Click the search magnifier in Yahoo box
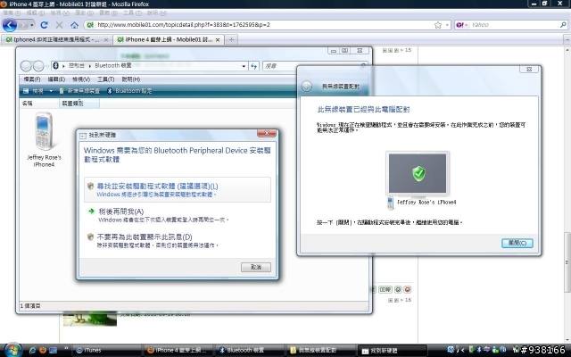 point(563,25)
